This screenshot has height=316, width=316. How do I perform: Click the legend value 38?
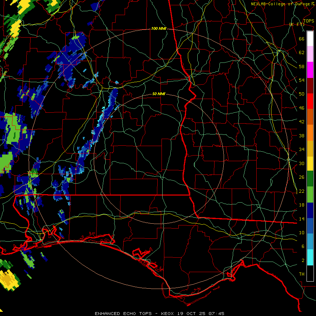(302, 136)
